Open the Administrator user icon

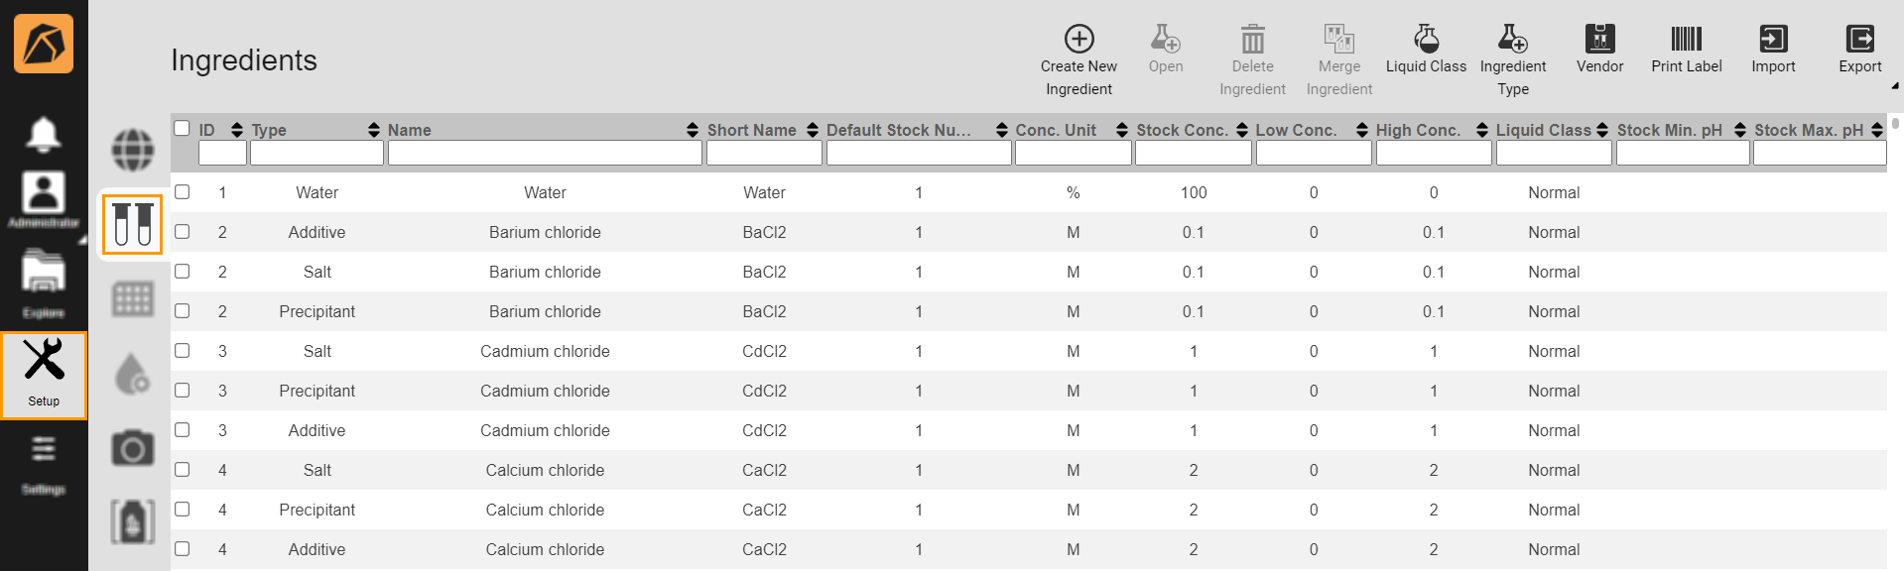click(44, 191)
